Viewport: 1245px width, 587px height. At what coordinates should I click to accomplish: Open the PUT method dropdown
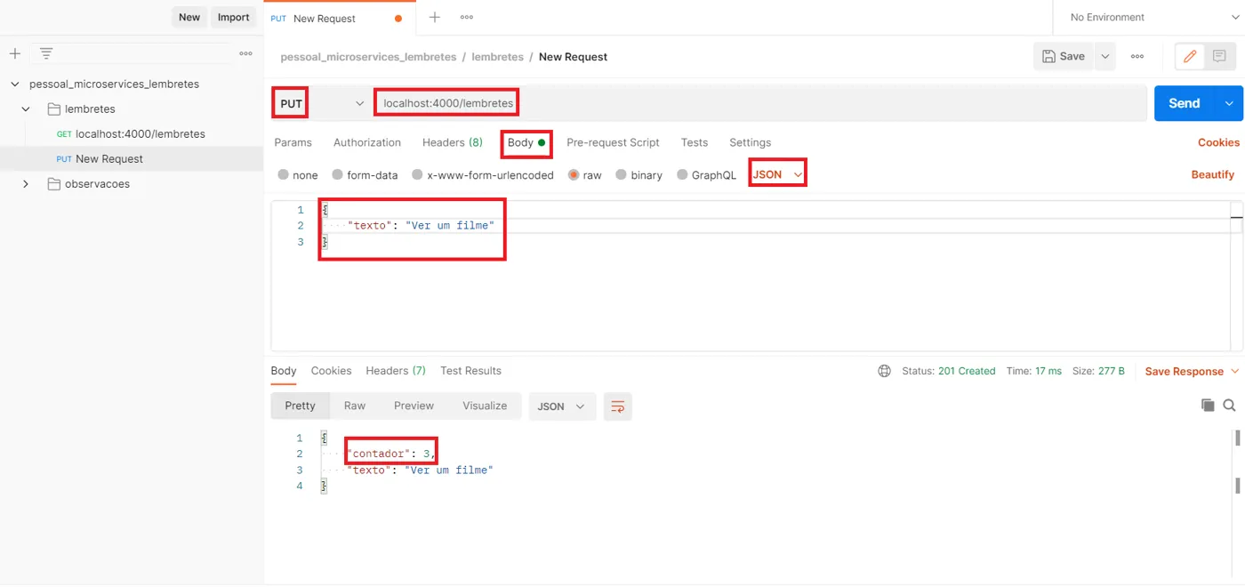pyautogui.click(x=320, y=103)
